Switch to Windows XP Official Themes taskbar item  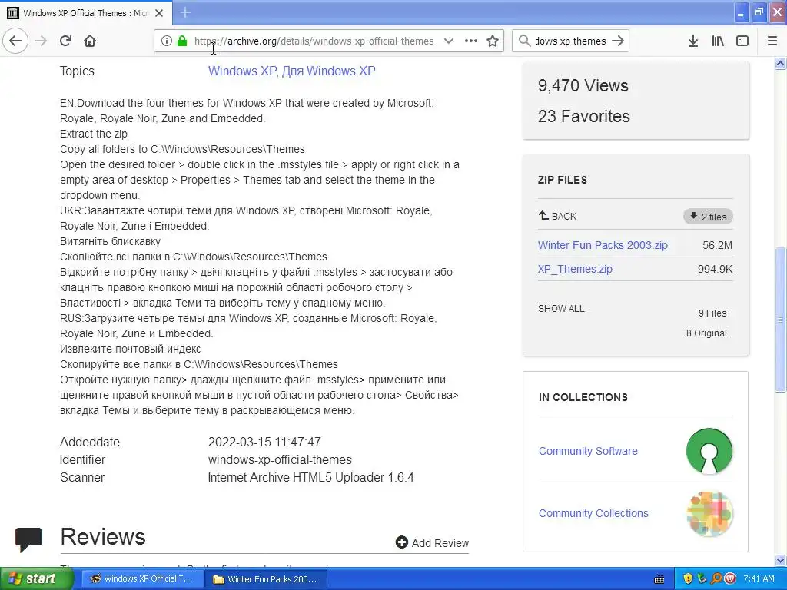point(142,579)
